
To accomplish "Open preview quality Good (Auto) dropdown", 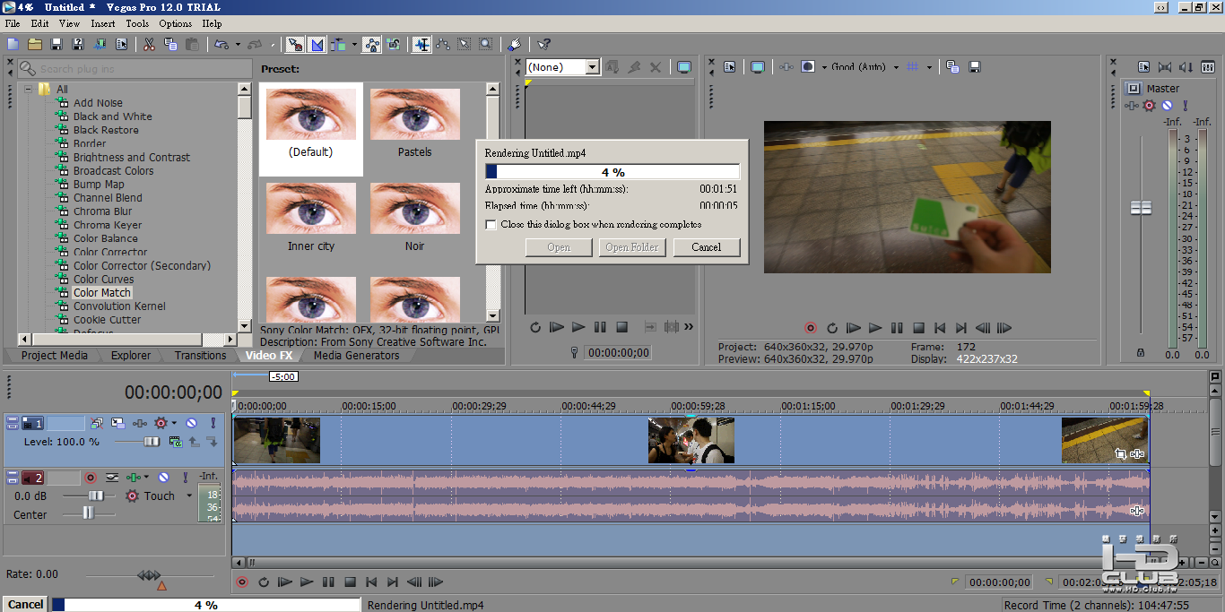I will tap(896, 67).
